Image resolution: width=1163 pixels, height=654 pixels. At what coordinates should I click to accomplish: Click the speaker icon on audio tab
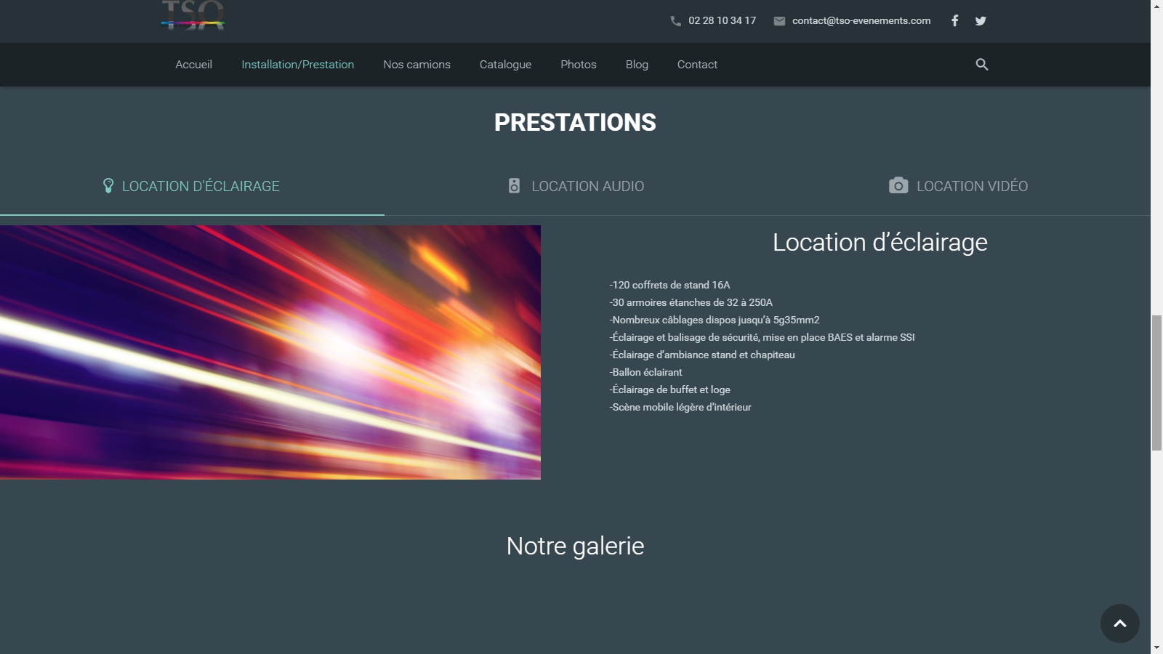pos(514,186)
